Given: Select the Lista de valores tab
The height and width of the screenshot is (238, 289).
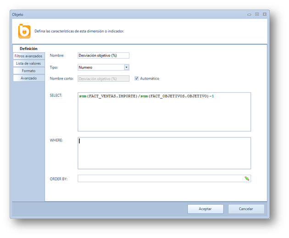Looking at the screenshot, I should click(x=28, y=63).
